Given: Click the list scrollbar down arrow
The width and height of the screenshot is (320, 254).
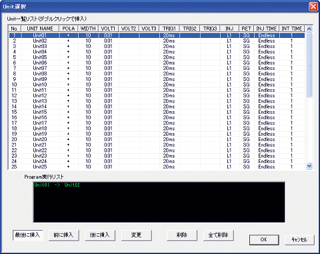Looking at the screenshot, I should [x=309, y=166].
